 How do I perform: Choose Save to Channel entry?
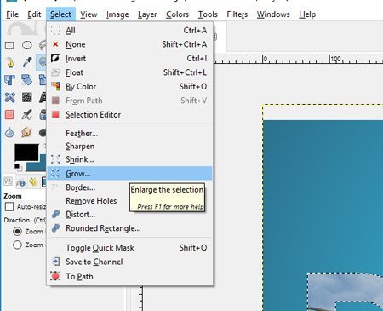pos(129,262)
